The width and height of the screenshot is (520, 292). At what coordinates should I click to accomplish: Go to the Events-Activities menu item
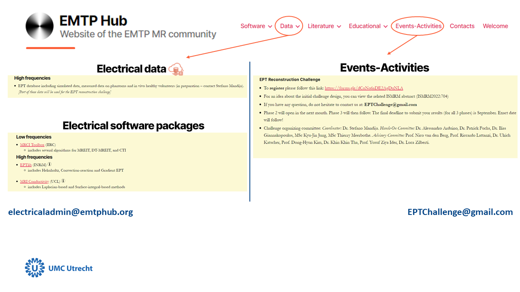click(x=418, y=26)
